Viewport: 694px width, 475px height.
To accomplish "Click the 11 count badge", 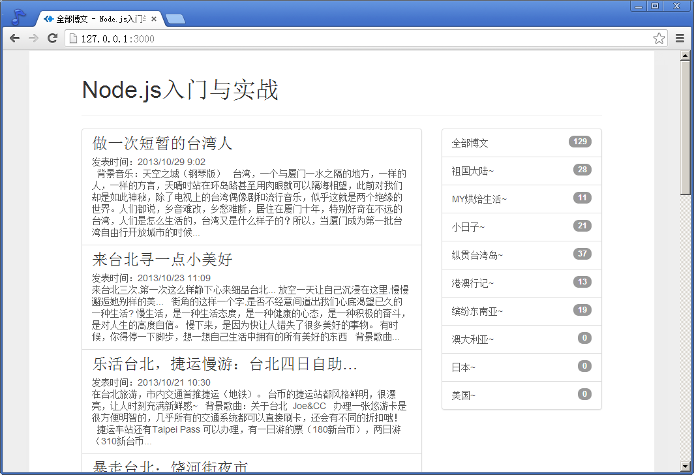I will click(x=582, y=198).
